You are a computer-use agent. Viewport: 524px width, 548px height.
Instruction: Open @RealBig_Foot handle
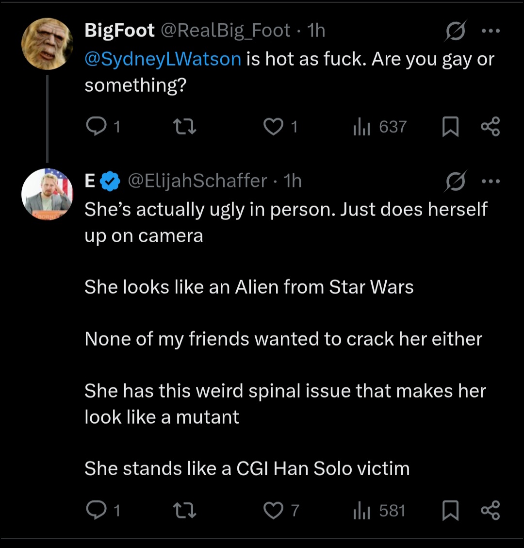[225, 31]
